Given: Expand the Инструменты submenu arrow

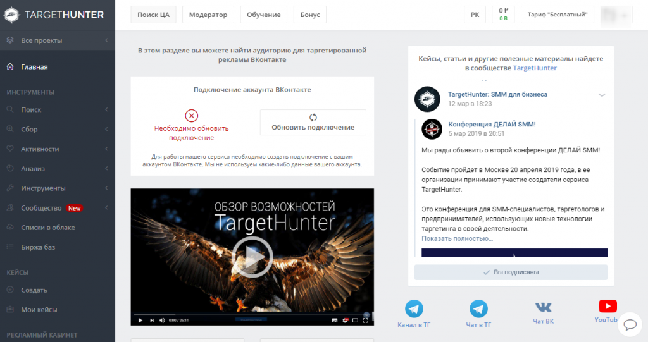Looking at the screenshot, I should pos(106,188).
